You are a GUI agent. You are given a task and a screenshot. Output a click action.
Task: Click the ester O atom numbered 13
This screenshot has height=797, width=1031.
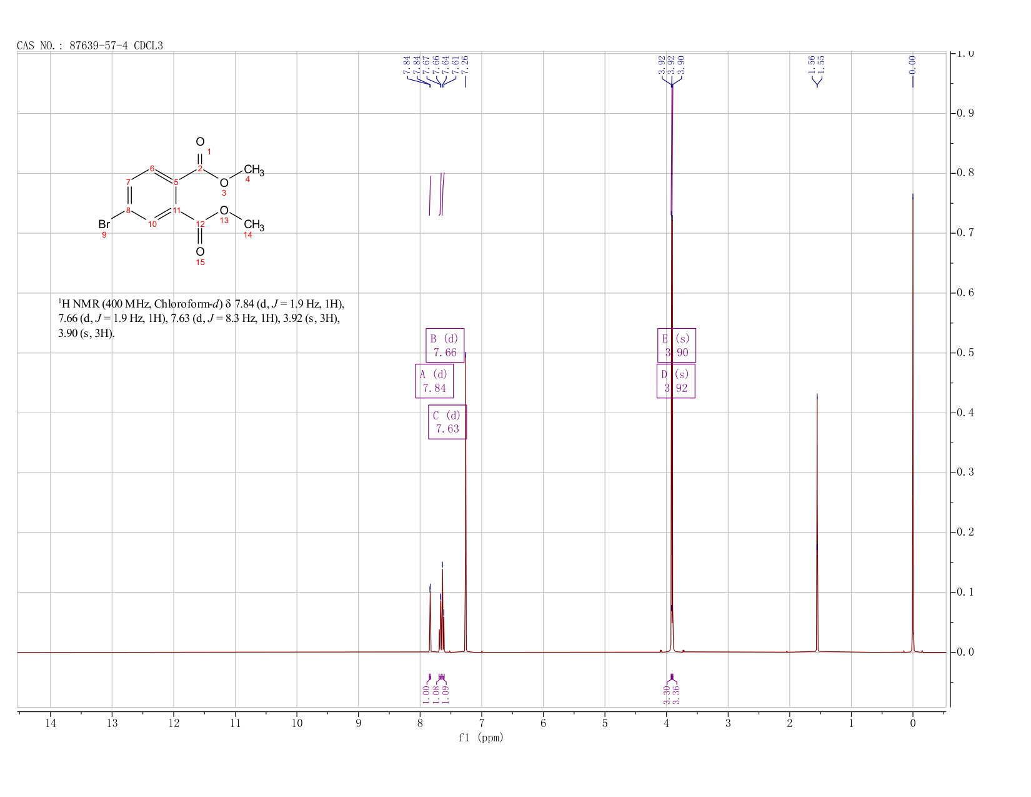[x=224, y=211]
